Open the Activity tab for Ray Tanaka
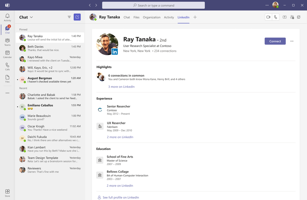 [x=169, y=17]
